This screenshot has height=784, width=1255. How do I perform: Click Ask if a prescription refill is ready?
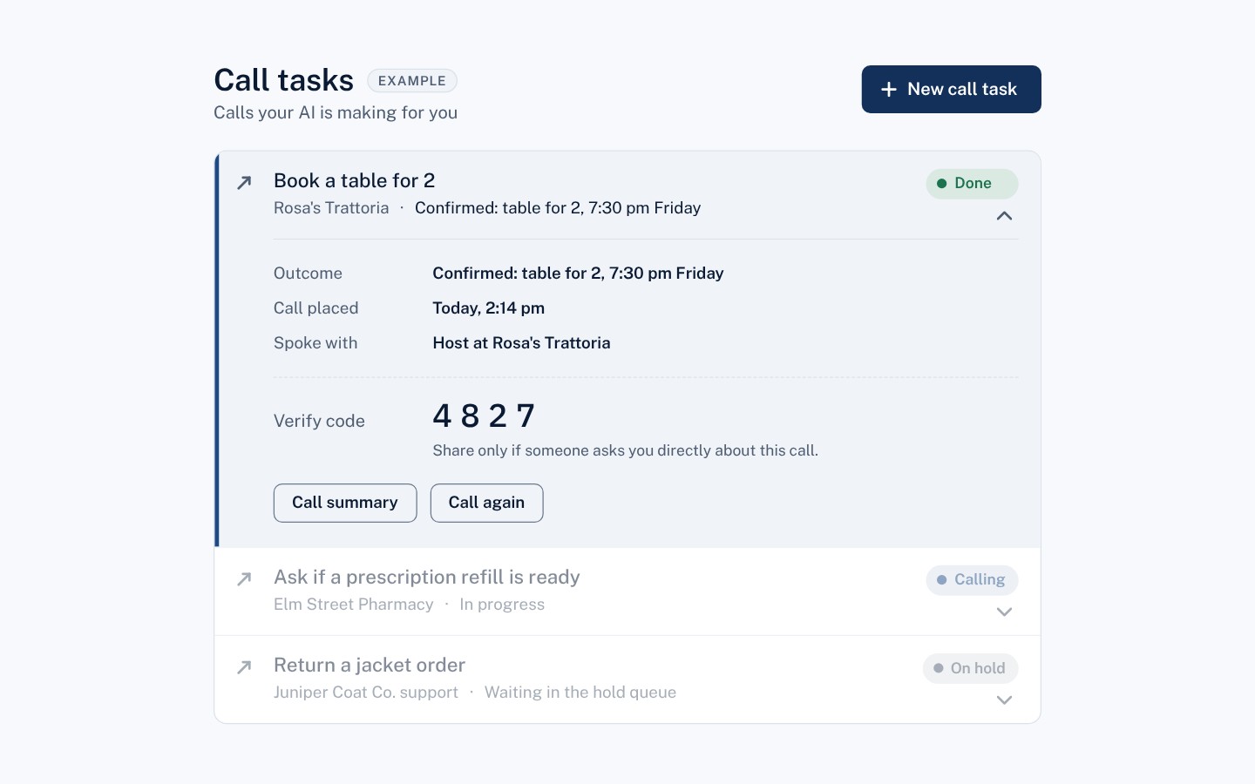pos(427,577)
